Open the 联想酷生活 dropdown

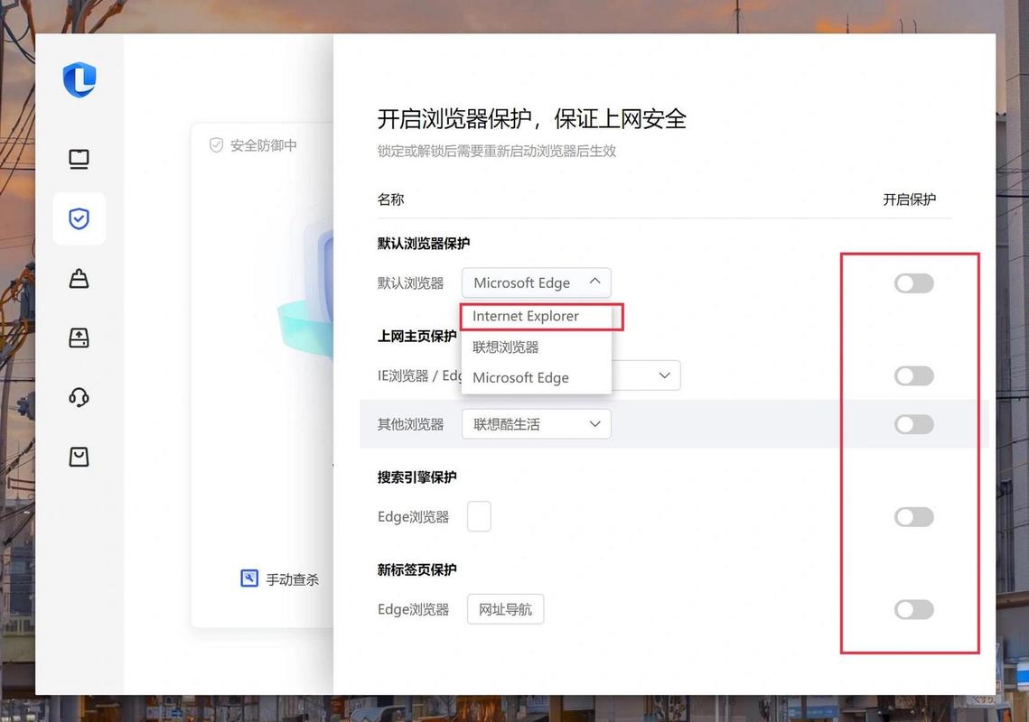[536, 424]
